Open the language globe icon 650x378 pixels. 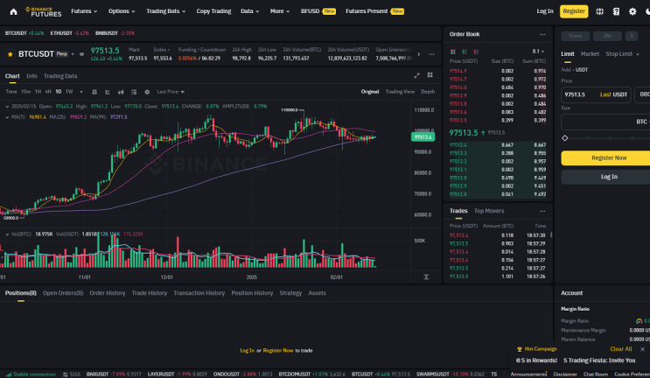coord(599,11)
